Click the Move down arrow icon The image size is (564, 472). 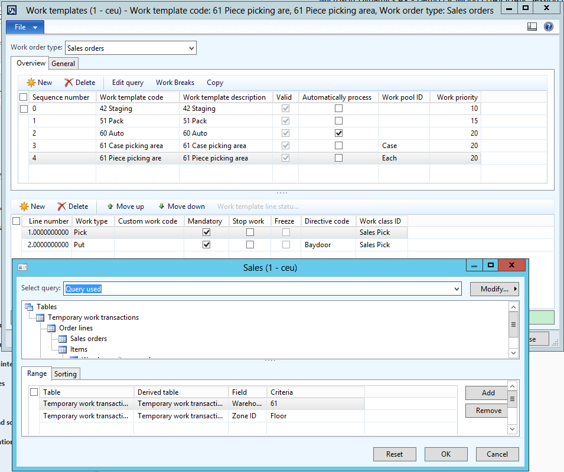click(x=161, y=206)
